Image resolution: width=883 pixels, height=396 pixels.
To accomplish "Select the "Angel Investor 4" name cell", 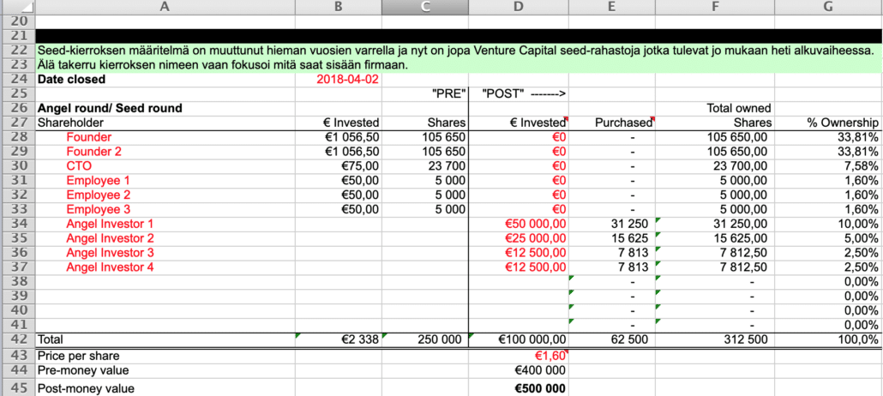I will (165, 267).
